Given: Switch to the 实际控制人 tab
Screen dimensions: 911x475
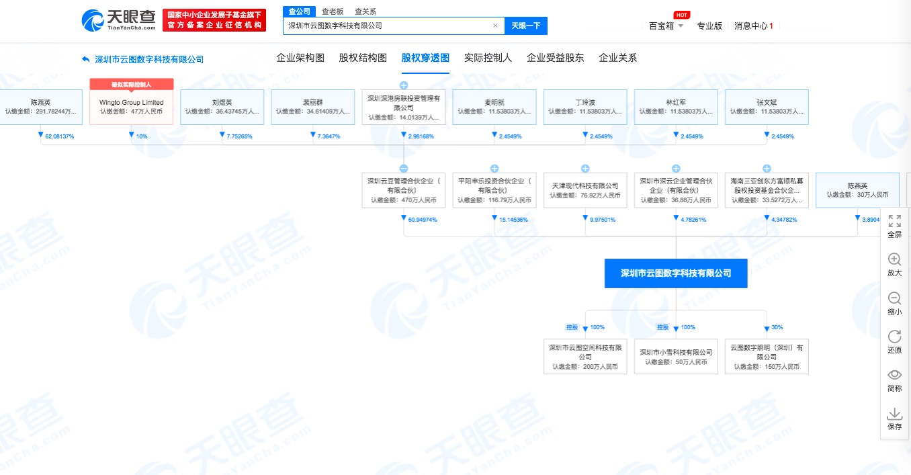Looking at the screenshot, I should point(488,58).
